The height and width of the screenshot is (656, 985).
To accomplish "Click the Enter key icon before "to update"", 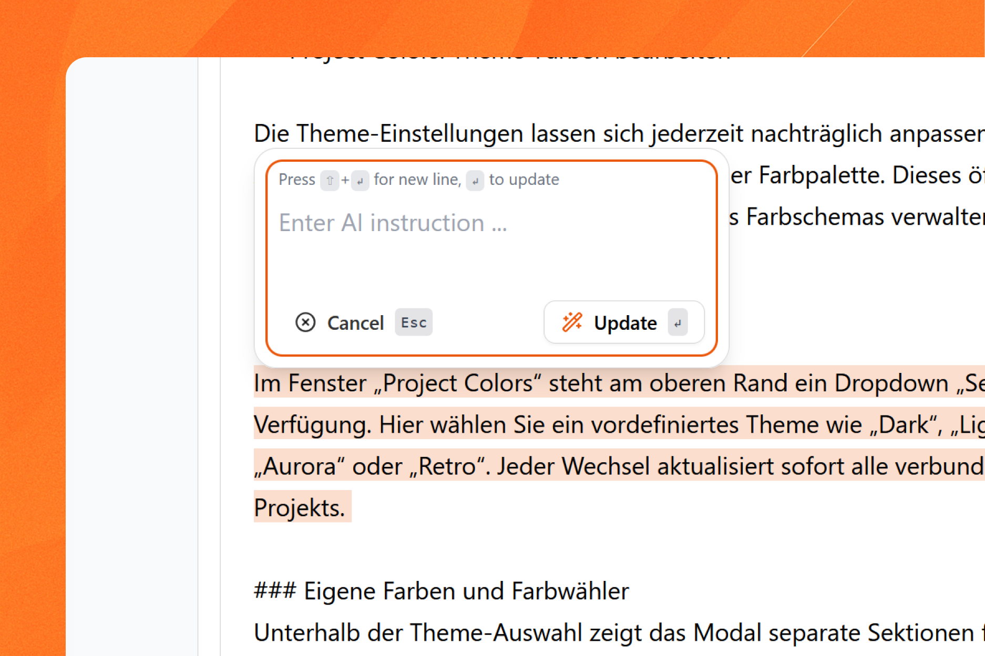I will pos(475,181).
